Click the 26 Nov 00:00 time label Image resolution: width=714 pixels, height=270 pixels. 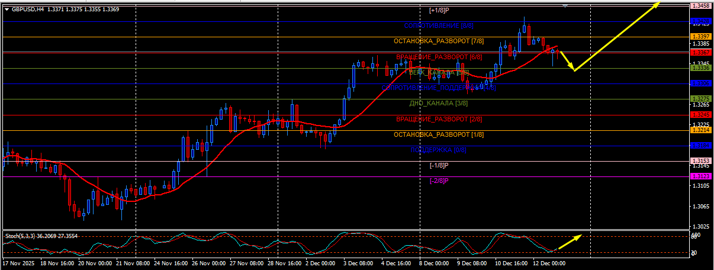tap(209, 262)
